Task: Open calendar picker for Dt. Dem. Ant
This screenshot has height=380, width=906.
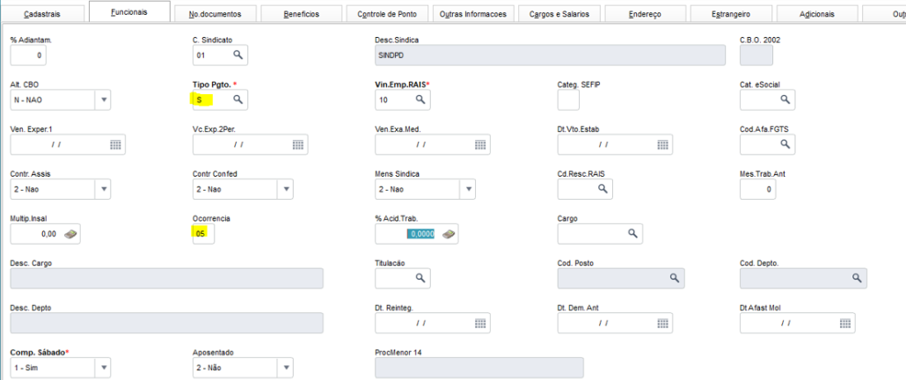Action: click(663, 323)
